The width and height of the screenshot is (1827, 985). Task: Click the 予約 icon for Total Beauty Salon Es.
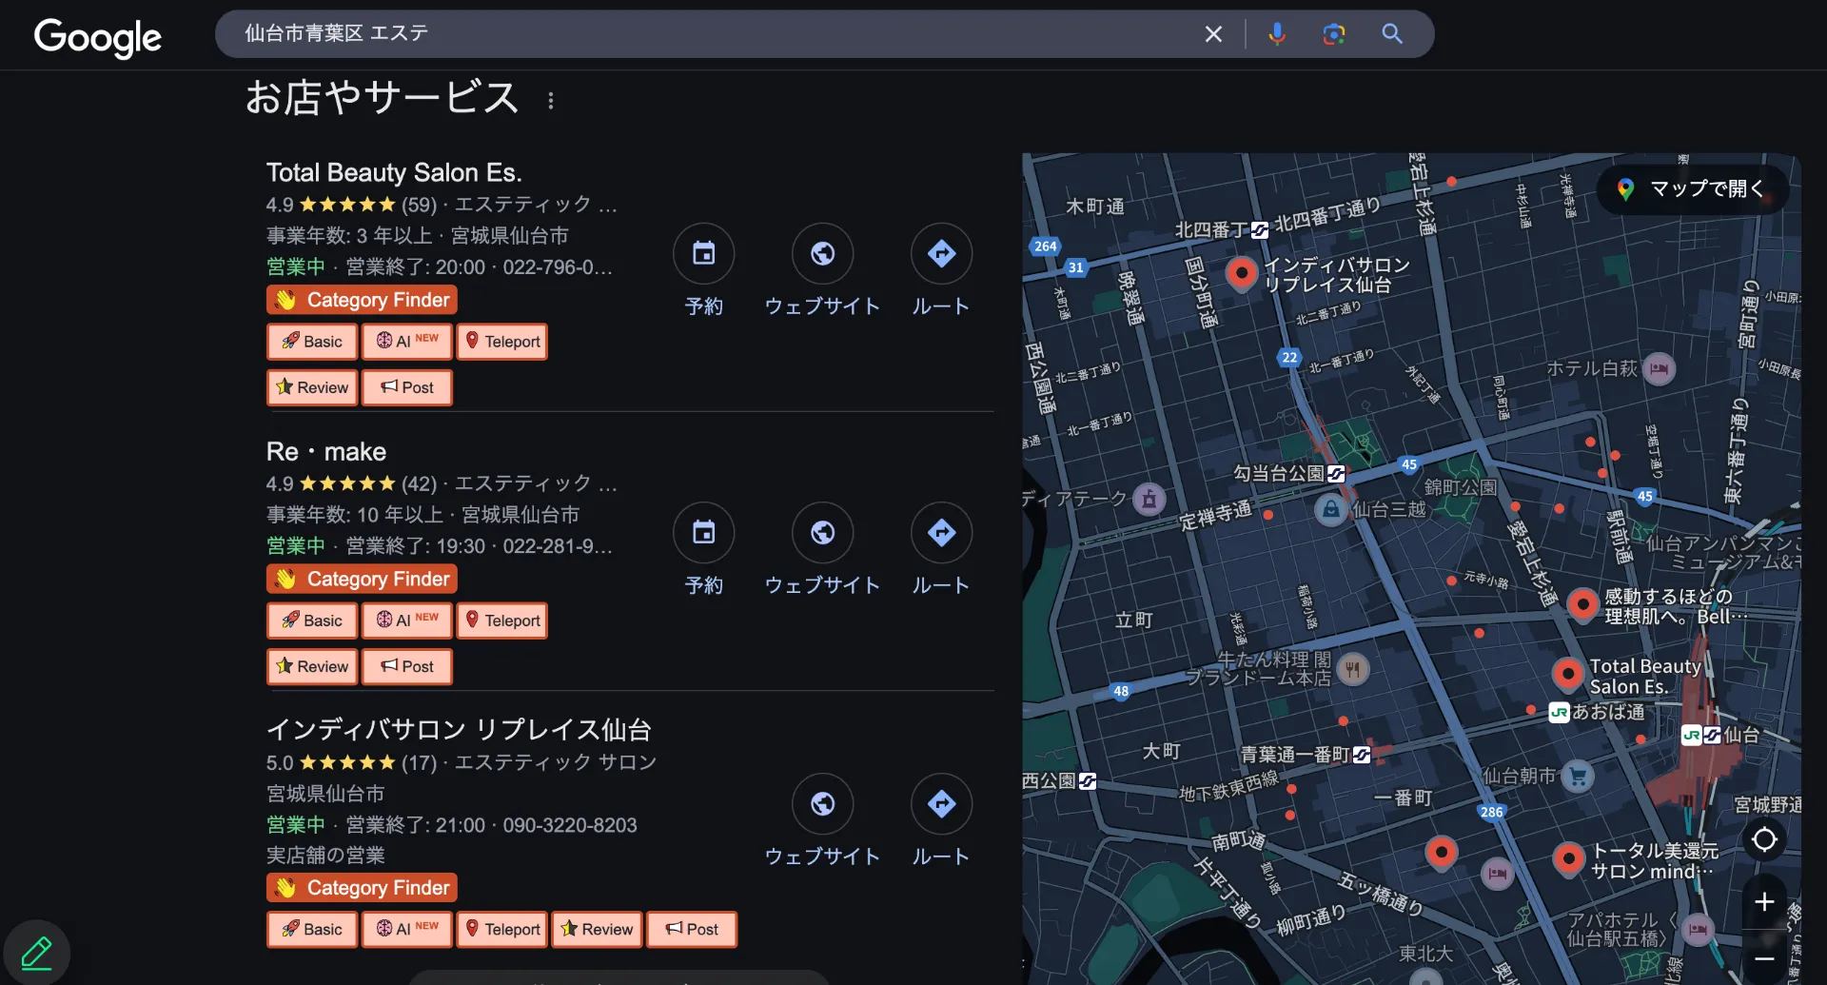pos(703,254)
